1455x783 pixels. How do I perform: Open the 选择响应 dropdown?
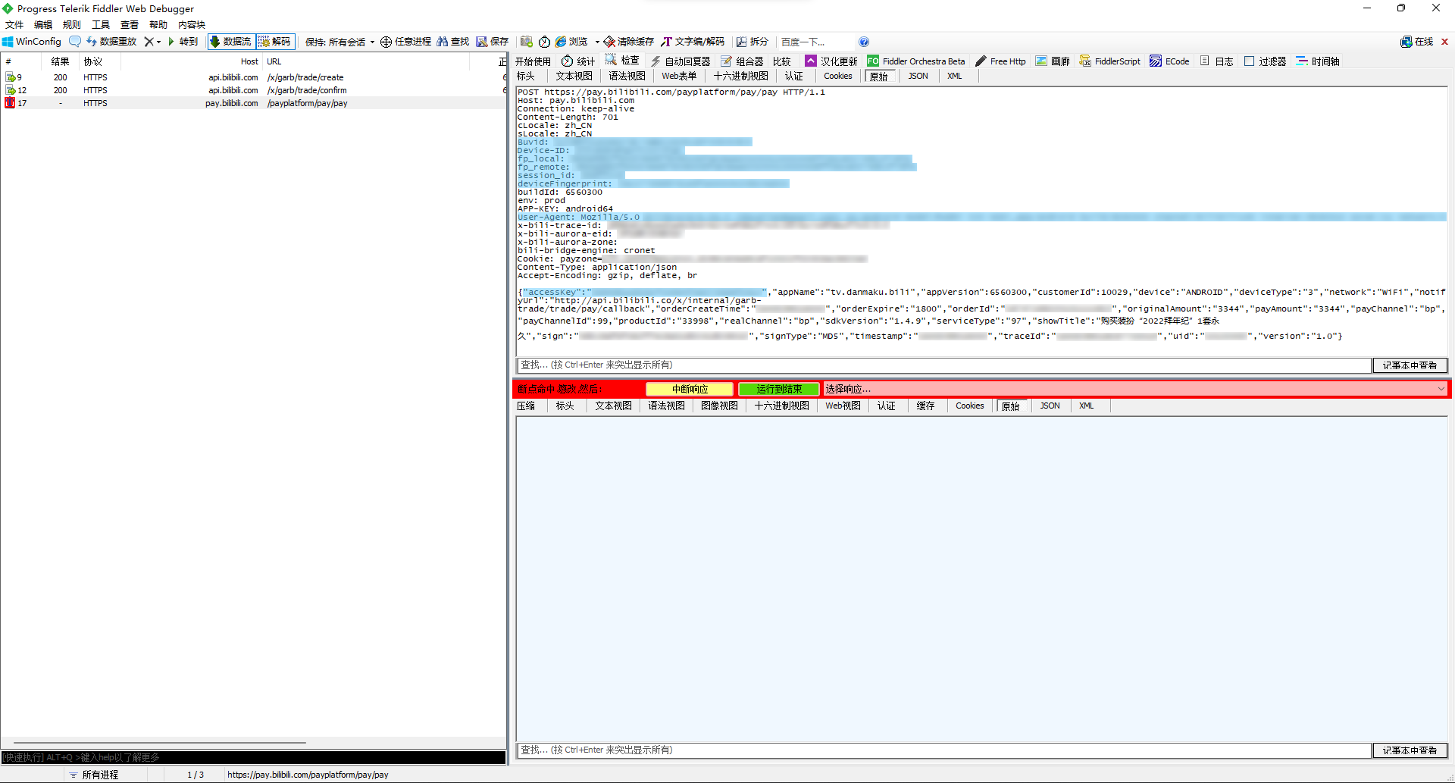coord(1135,389)
